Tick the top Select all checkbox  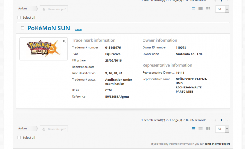click(x=19, y=18)
